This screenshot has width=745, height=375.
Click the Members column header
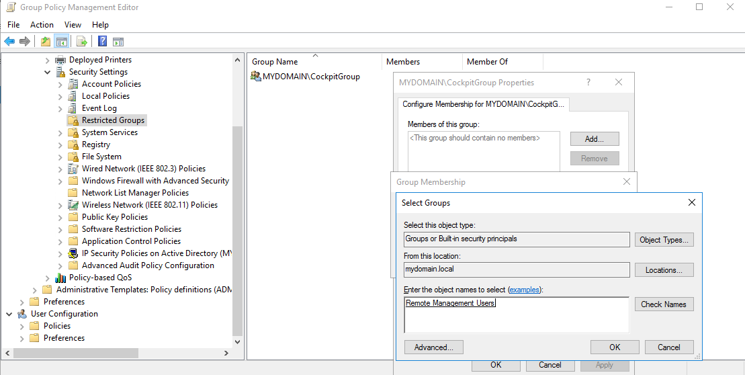coord(422,62)
